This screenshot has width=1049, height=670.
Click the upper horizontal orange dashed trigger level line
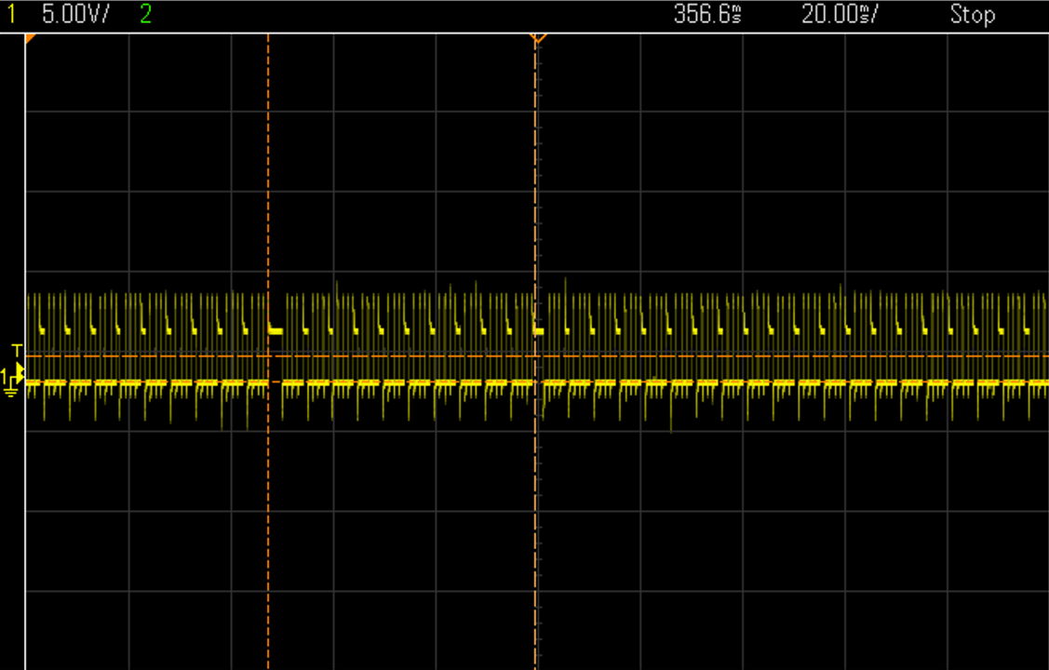(652, 355)
